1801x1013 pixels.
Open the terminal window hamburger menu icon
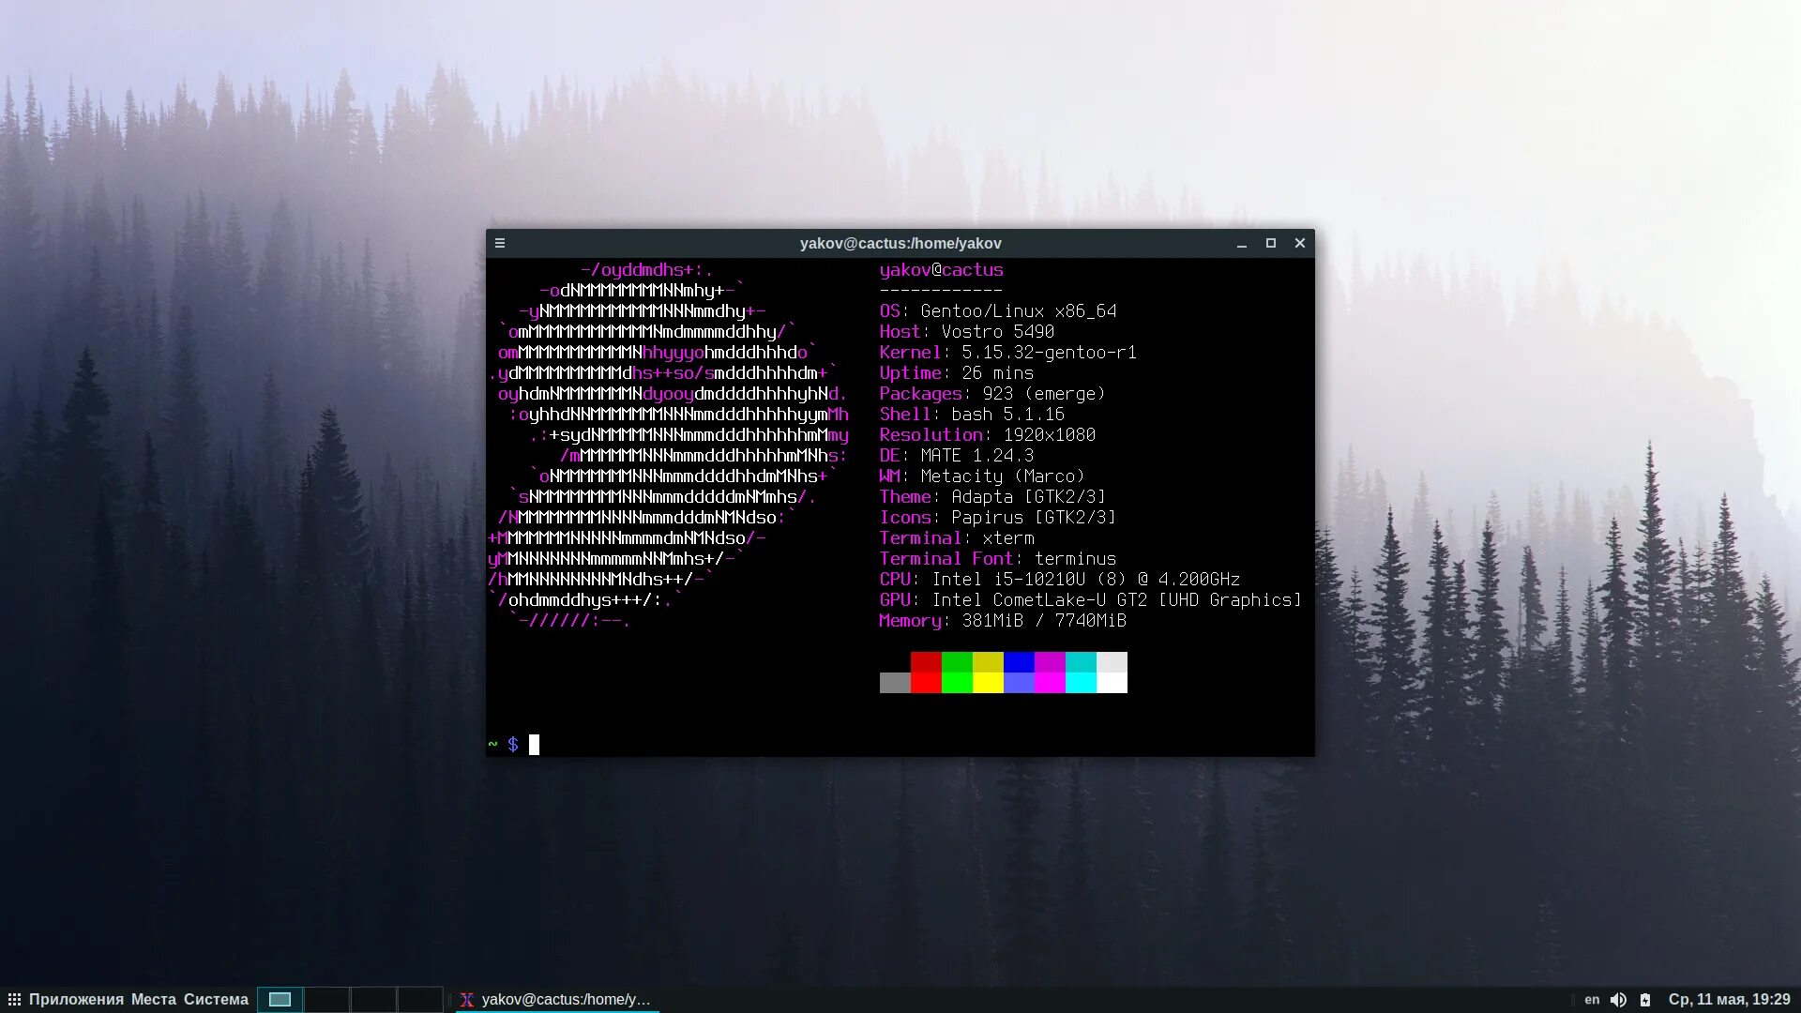(500, 243)
